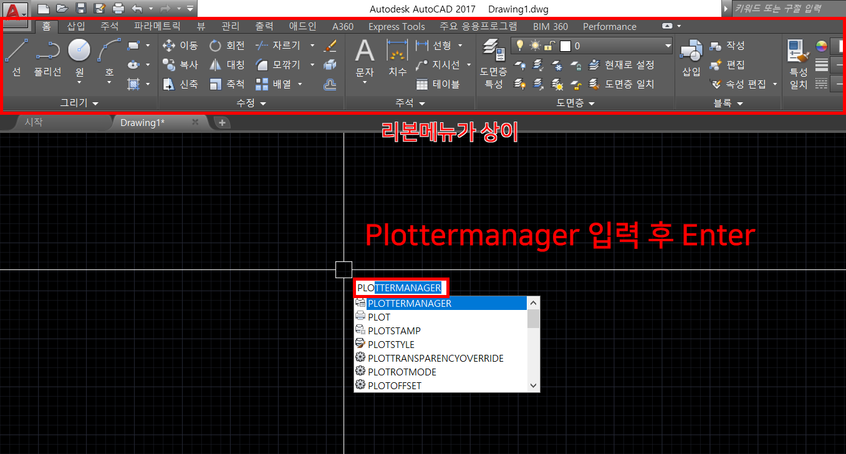846x454 pixels.
Task: Click block Edit (편집) button
Action: coord(728,65)
